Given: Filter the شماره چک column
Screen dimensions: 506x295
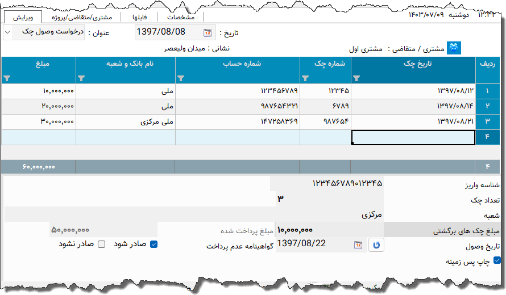Looking at the screenshot, I should point(305,78).
